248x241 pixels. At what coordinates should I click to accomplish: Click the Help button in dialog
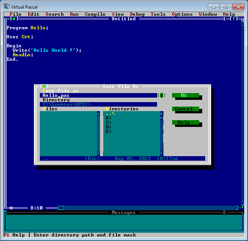[x=185, y=122]
